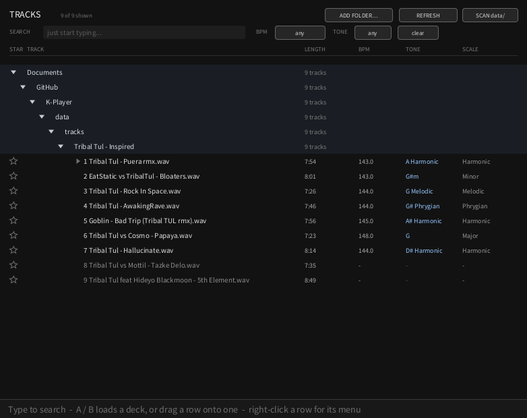This screenshot has width=527, height=418.
Task: Click the D# Harmonic tone link
Action: [x=424, y=250]
